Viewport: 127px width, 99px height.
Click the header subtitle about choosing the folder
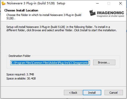[44, 16]
